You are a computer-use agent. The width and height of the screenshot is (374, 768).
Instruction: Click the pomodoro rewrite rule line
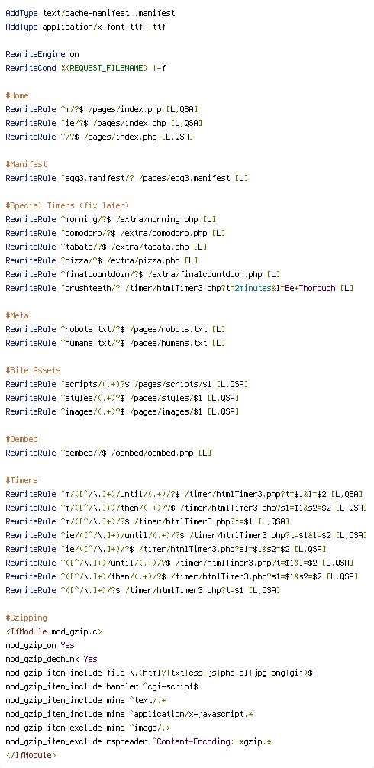115,233
